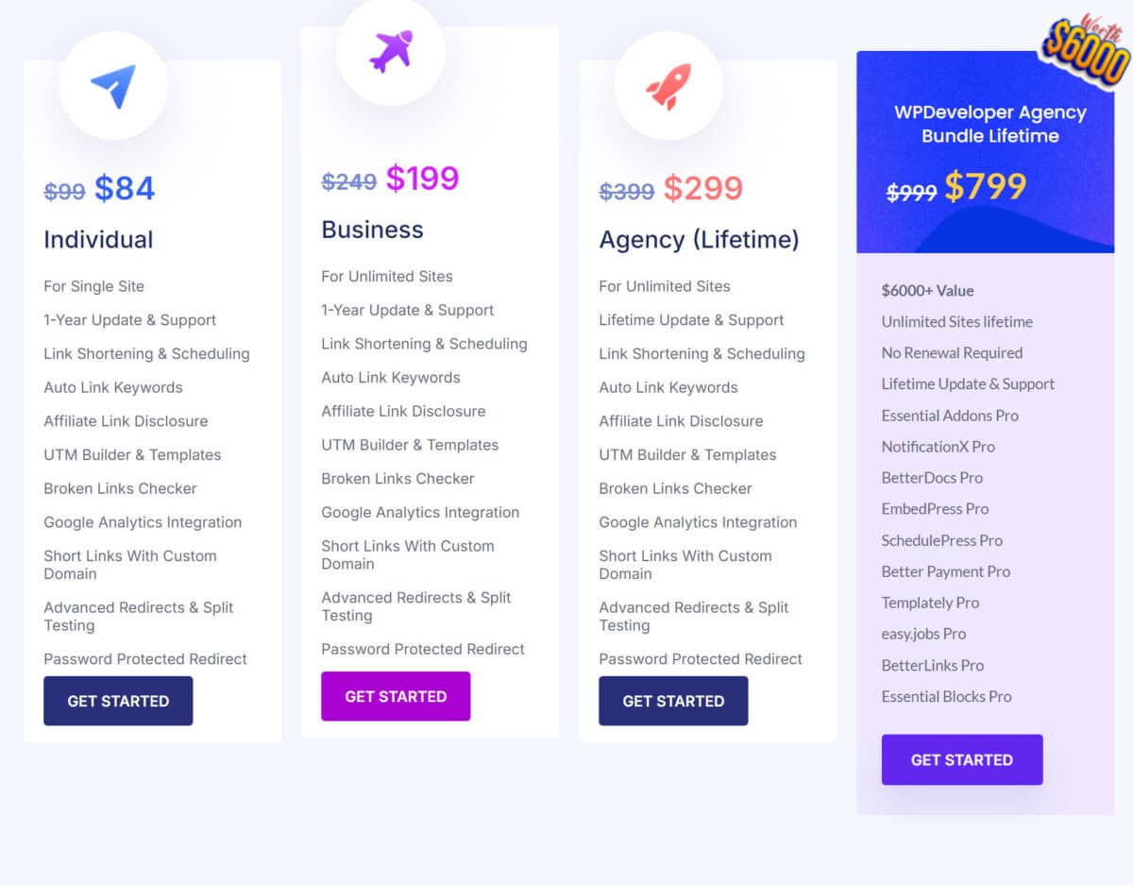Click the $84 Individual price
This screenshot has width=1133, height=885.
[125, 189]
